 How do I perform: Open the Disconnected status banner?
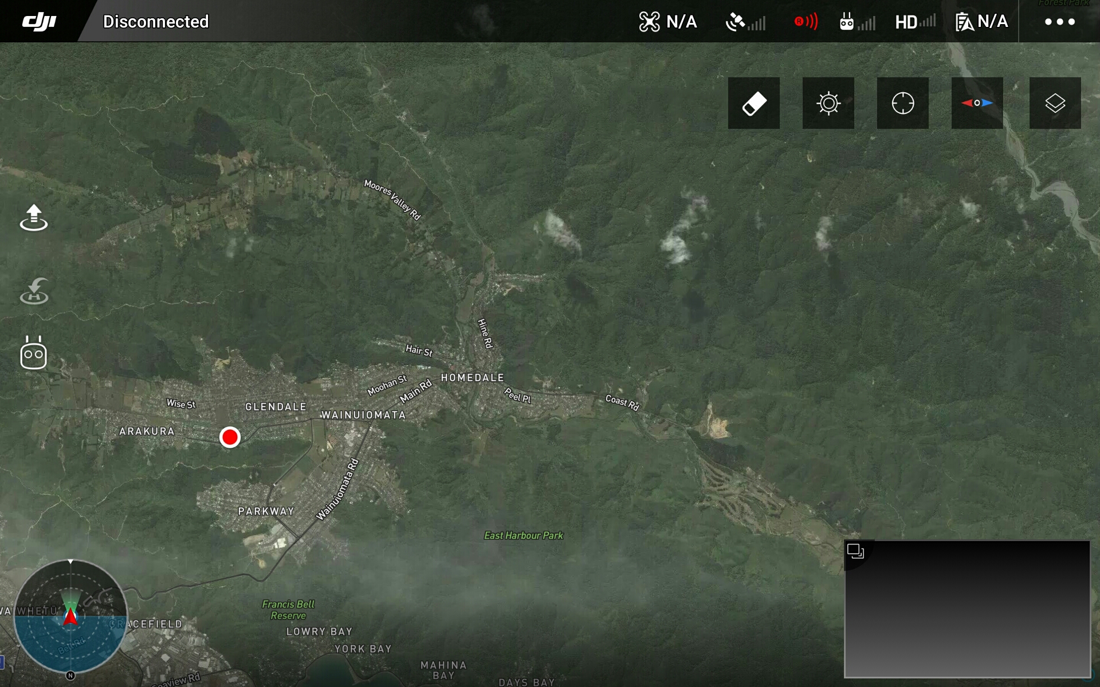(x=155, y=22)
